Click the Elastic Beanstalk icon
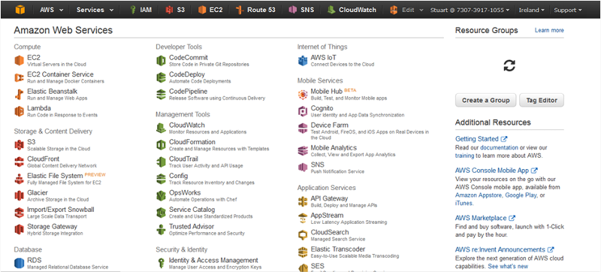 point(20,94)
